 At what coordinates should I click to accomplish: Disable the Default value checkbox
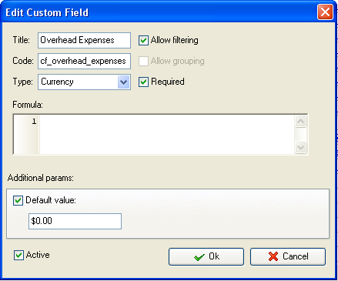pyautogui.click(x=18, y=200)
